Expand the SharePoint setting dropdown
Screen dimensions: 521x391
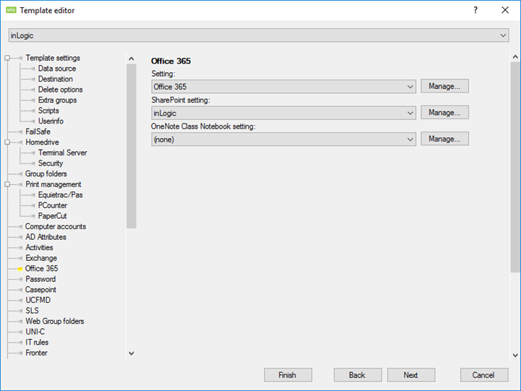410,113
